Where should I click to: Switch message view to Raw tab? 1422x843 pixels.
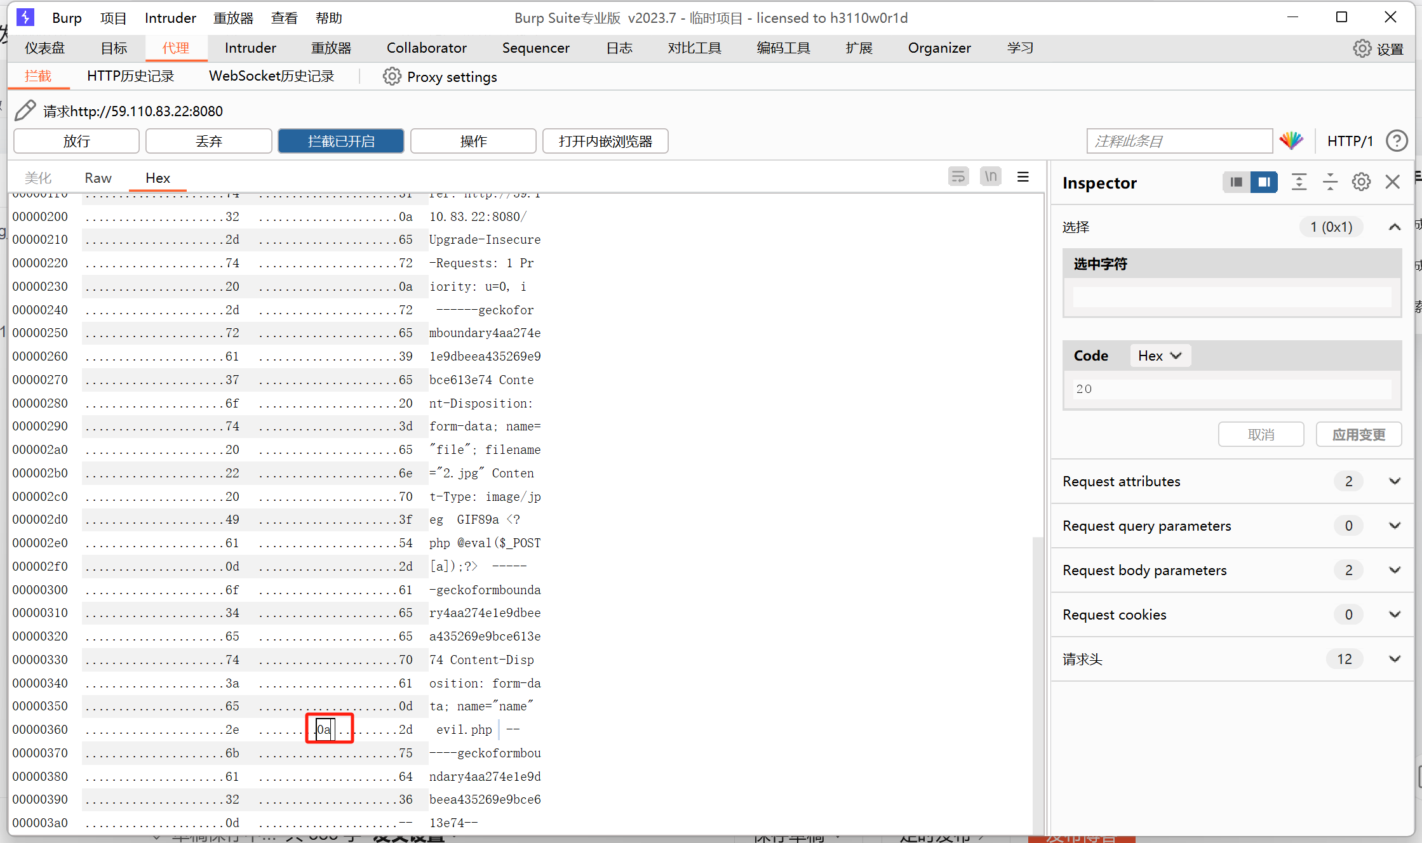tap(98, 178)
